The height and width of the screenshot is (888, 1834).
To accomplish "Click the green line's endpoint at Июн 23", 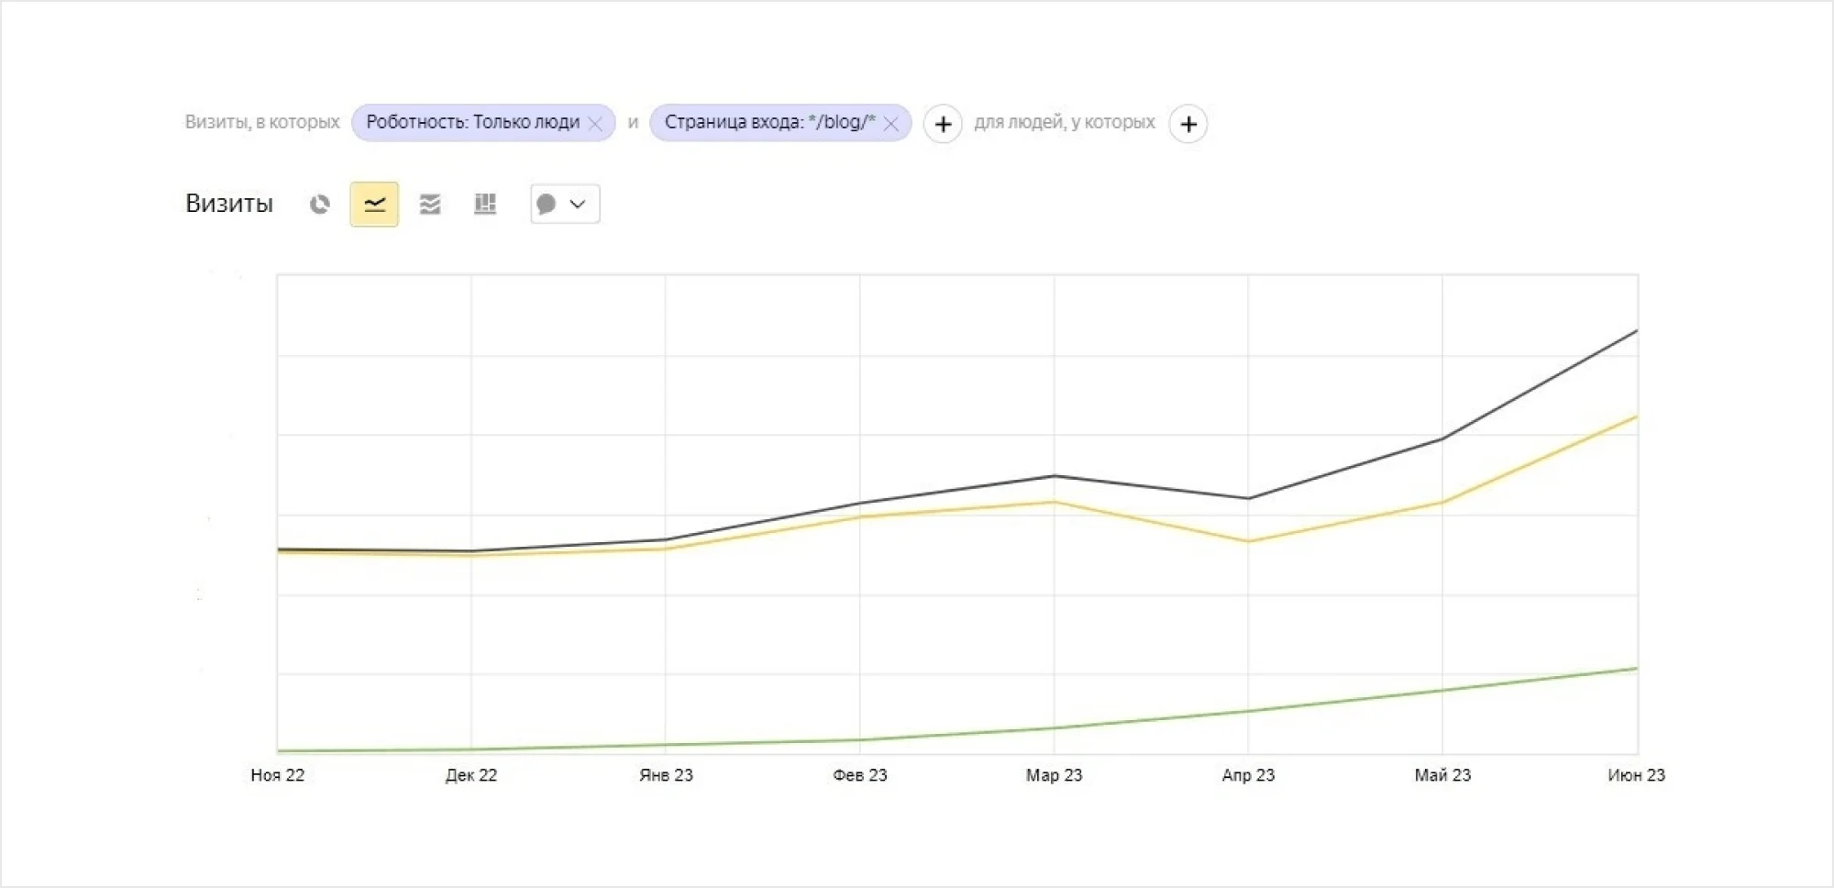I will pyautogui.click(x=1636, y=669).
